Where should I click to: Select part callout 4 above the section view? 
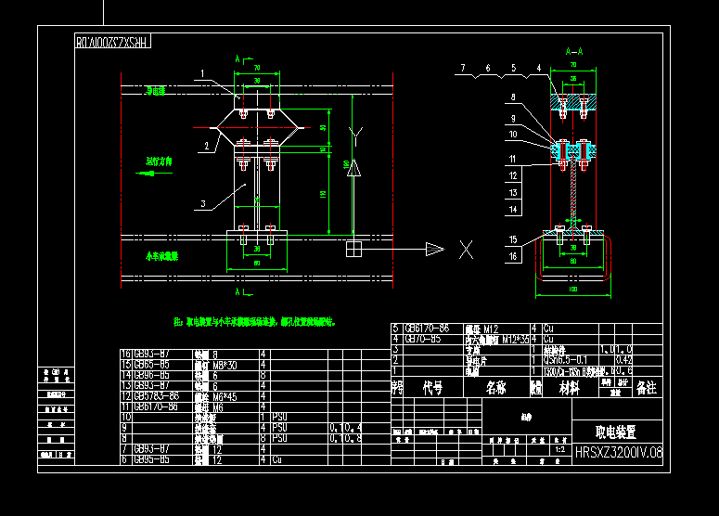539,68
